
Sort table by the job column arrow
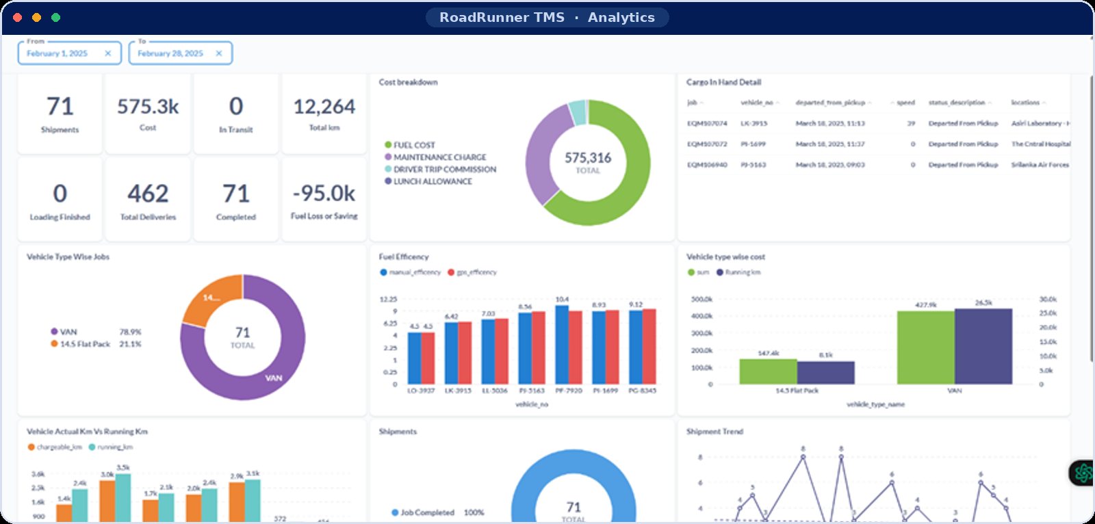click(701, 103)
